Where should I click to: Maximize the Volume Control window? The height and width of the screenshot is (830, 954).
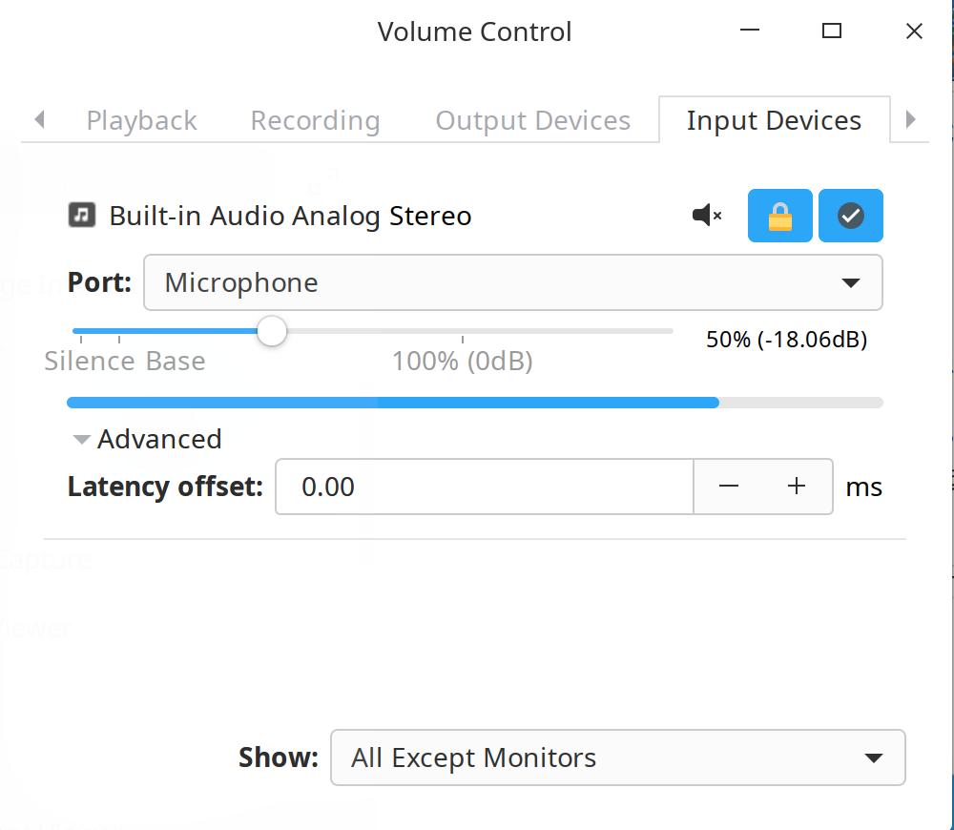tap(831, 31)
